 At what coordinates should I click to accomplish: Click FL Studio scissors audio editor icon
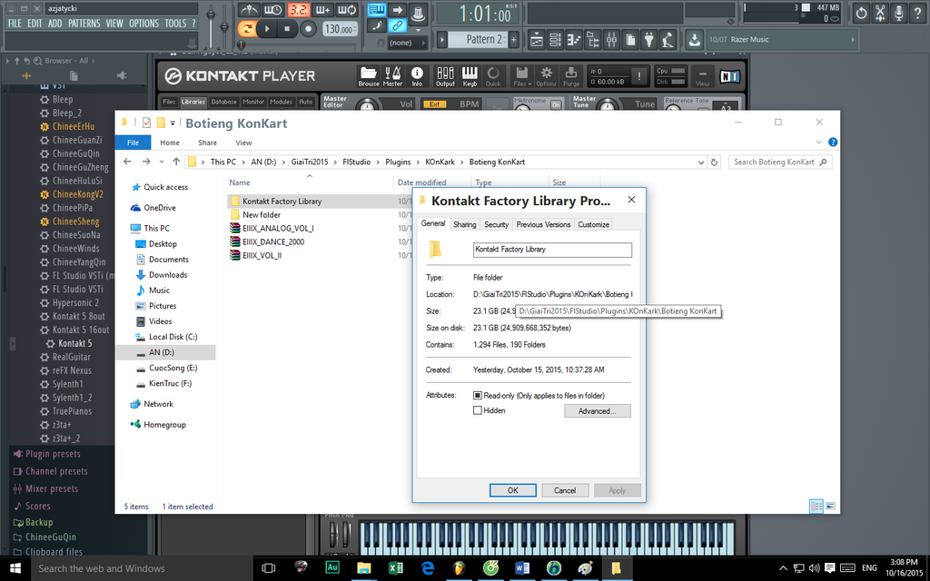pos(880,13)
